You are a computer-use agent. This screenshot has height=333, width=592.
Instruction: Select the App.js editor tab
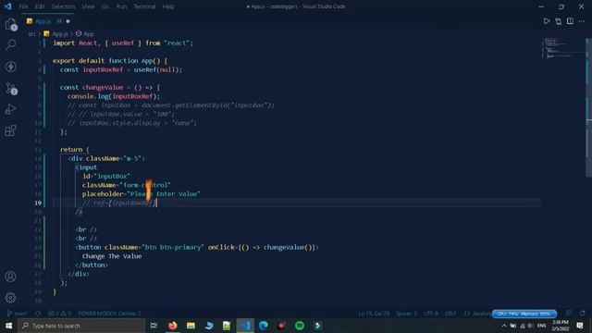point(48,21)
